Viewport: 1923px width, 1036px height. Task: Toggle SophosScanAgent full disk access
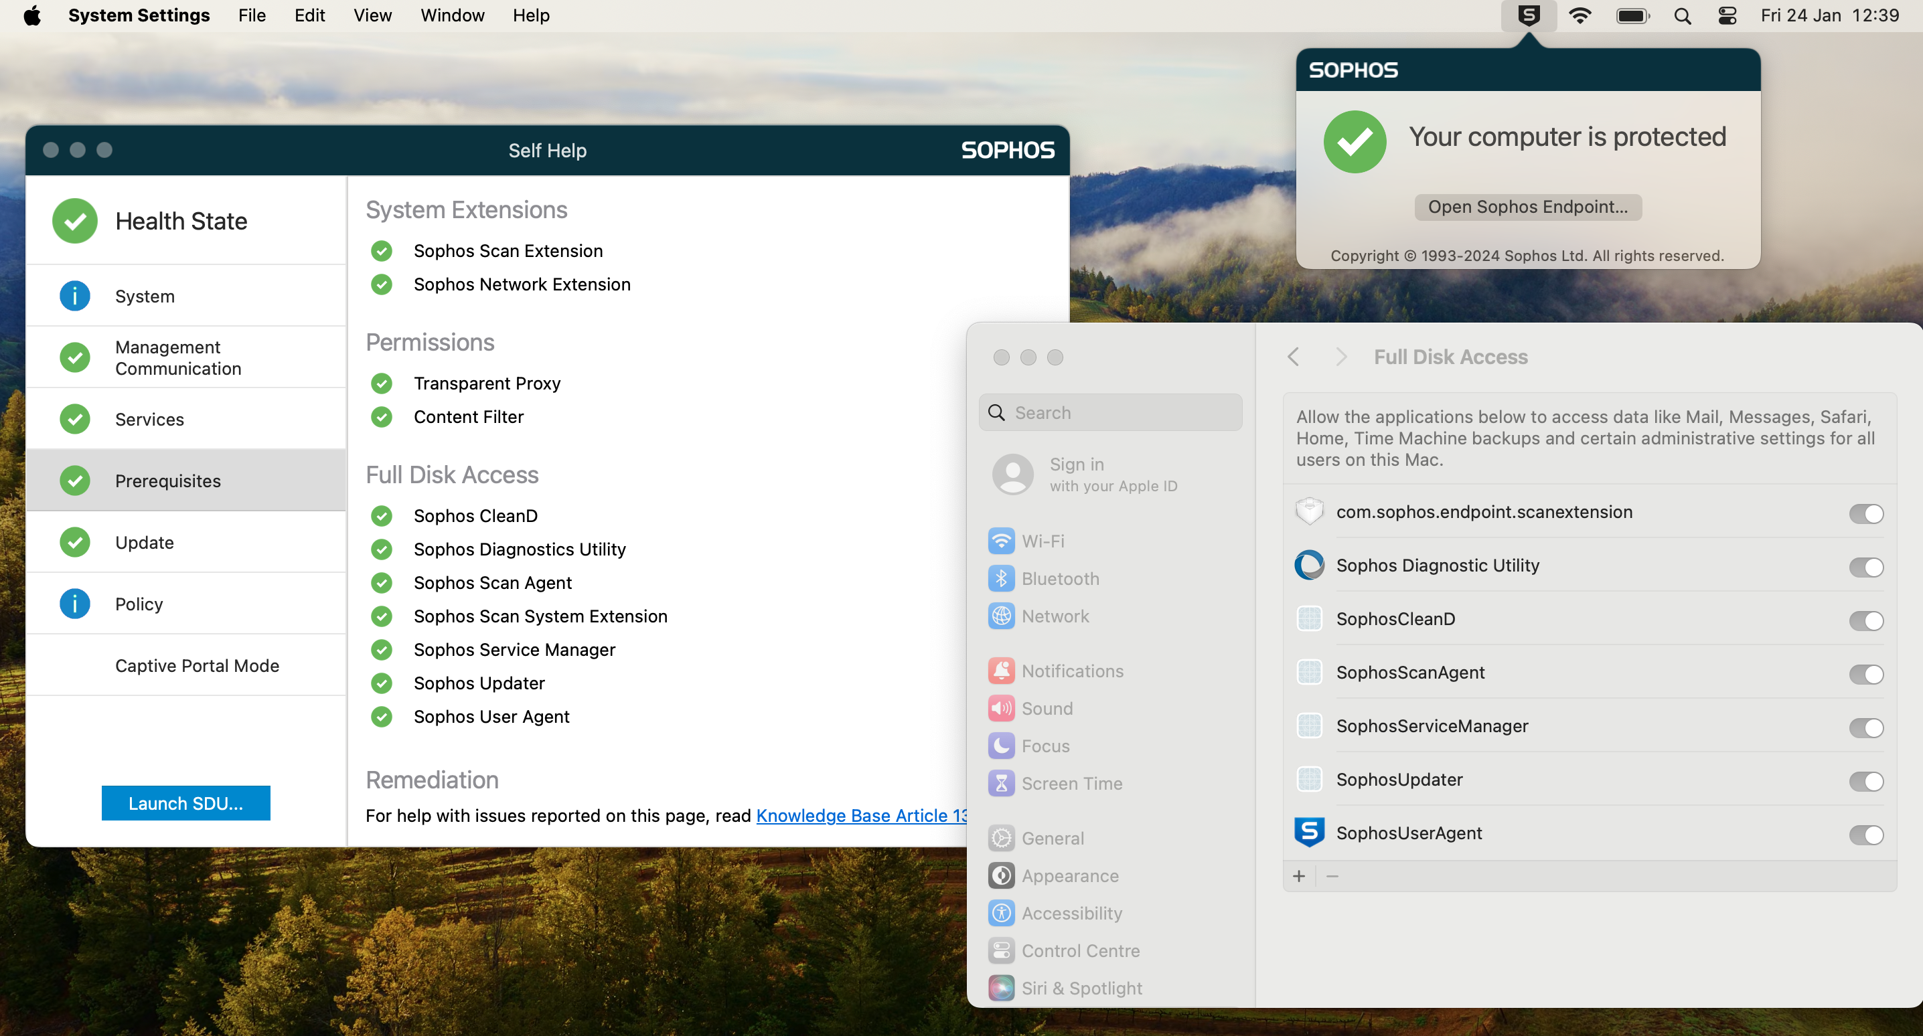point(1865,675)
